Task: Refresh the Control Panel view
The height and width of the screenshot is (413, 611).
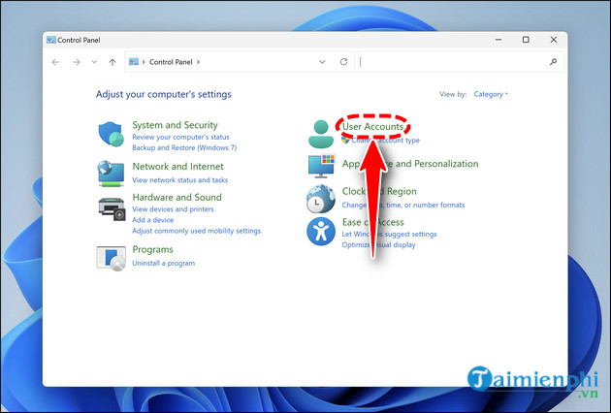Action: 343,61
